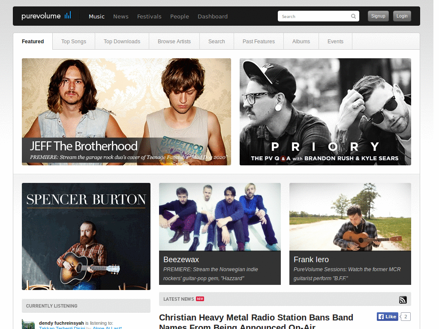Click the red NEW badge next to Latest News

(200, 299)
